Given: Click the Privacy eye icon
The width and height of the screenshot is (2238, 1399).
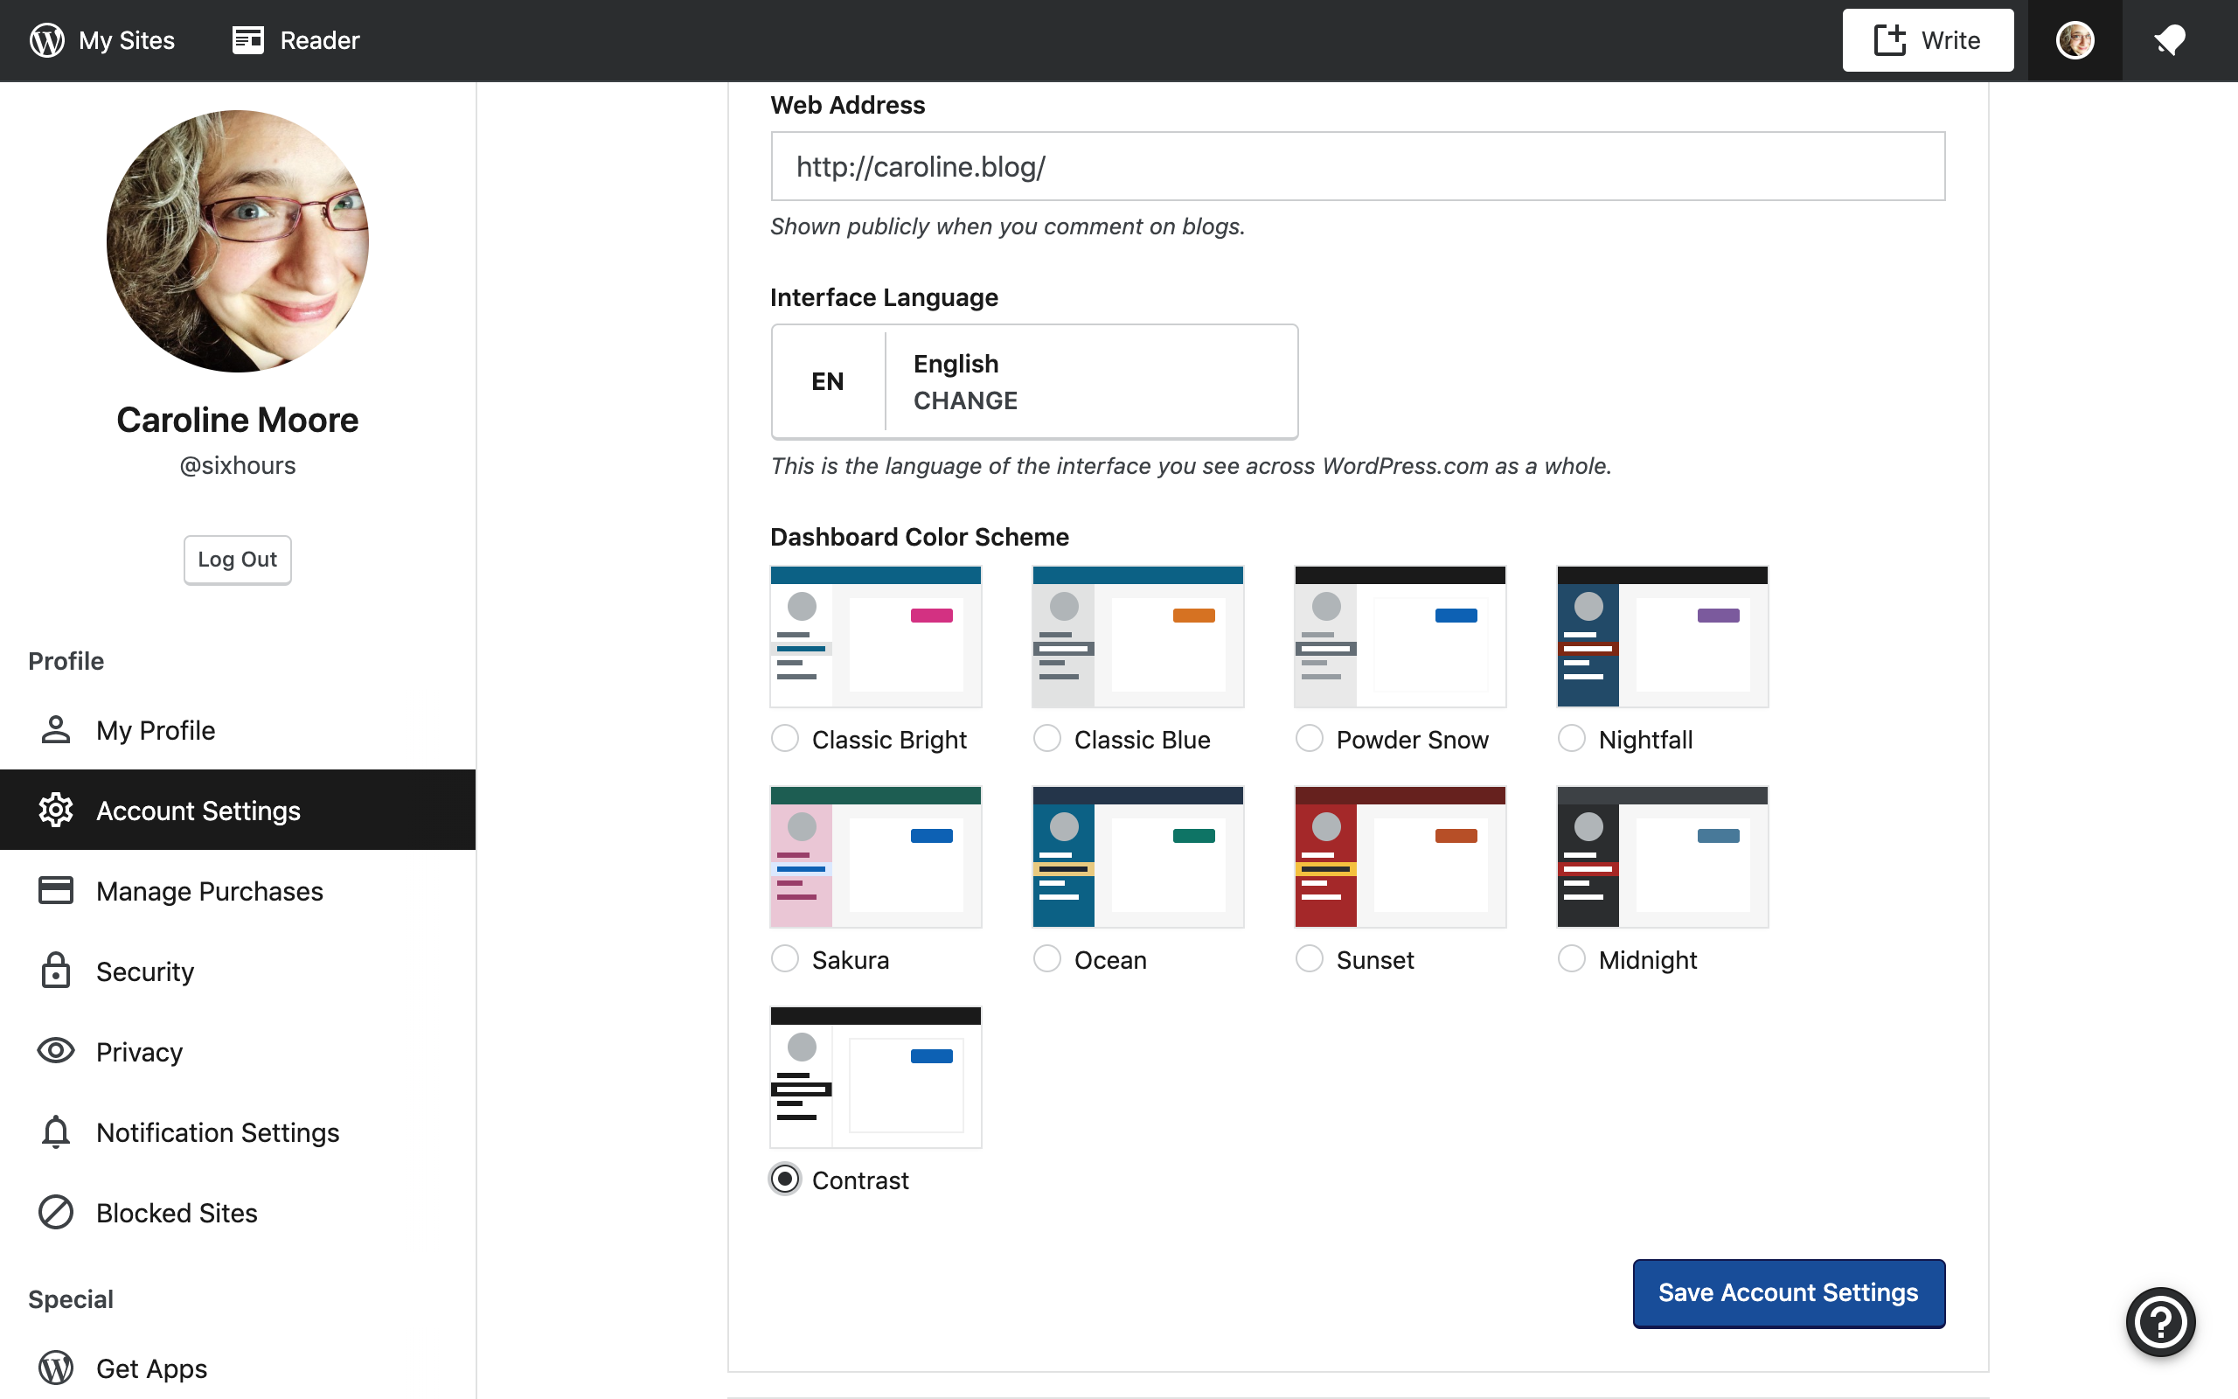Looking at the screenshot, I should [x=57, y=1051].
